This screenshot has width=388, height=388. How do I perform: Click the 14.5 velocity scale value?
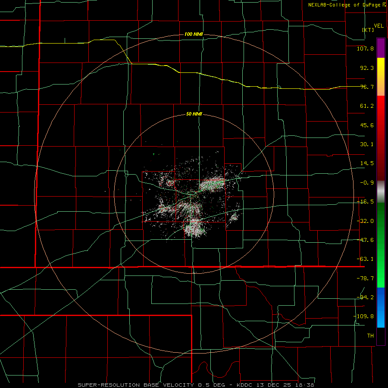(x=367, y=163)
